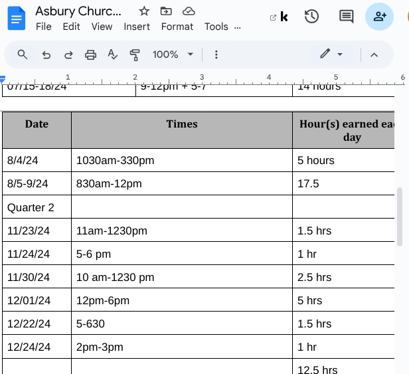Viewport: 409px width, 374px height.
Task: Open the three-dot more toolbar options
Action: click(216, 54)
